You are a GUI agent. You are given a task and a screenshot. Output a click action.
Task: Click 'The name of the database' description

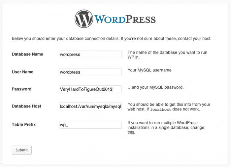(x=167, y=55)
